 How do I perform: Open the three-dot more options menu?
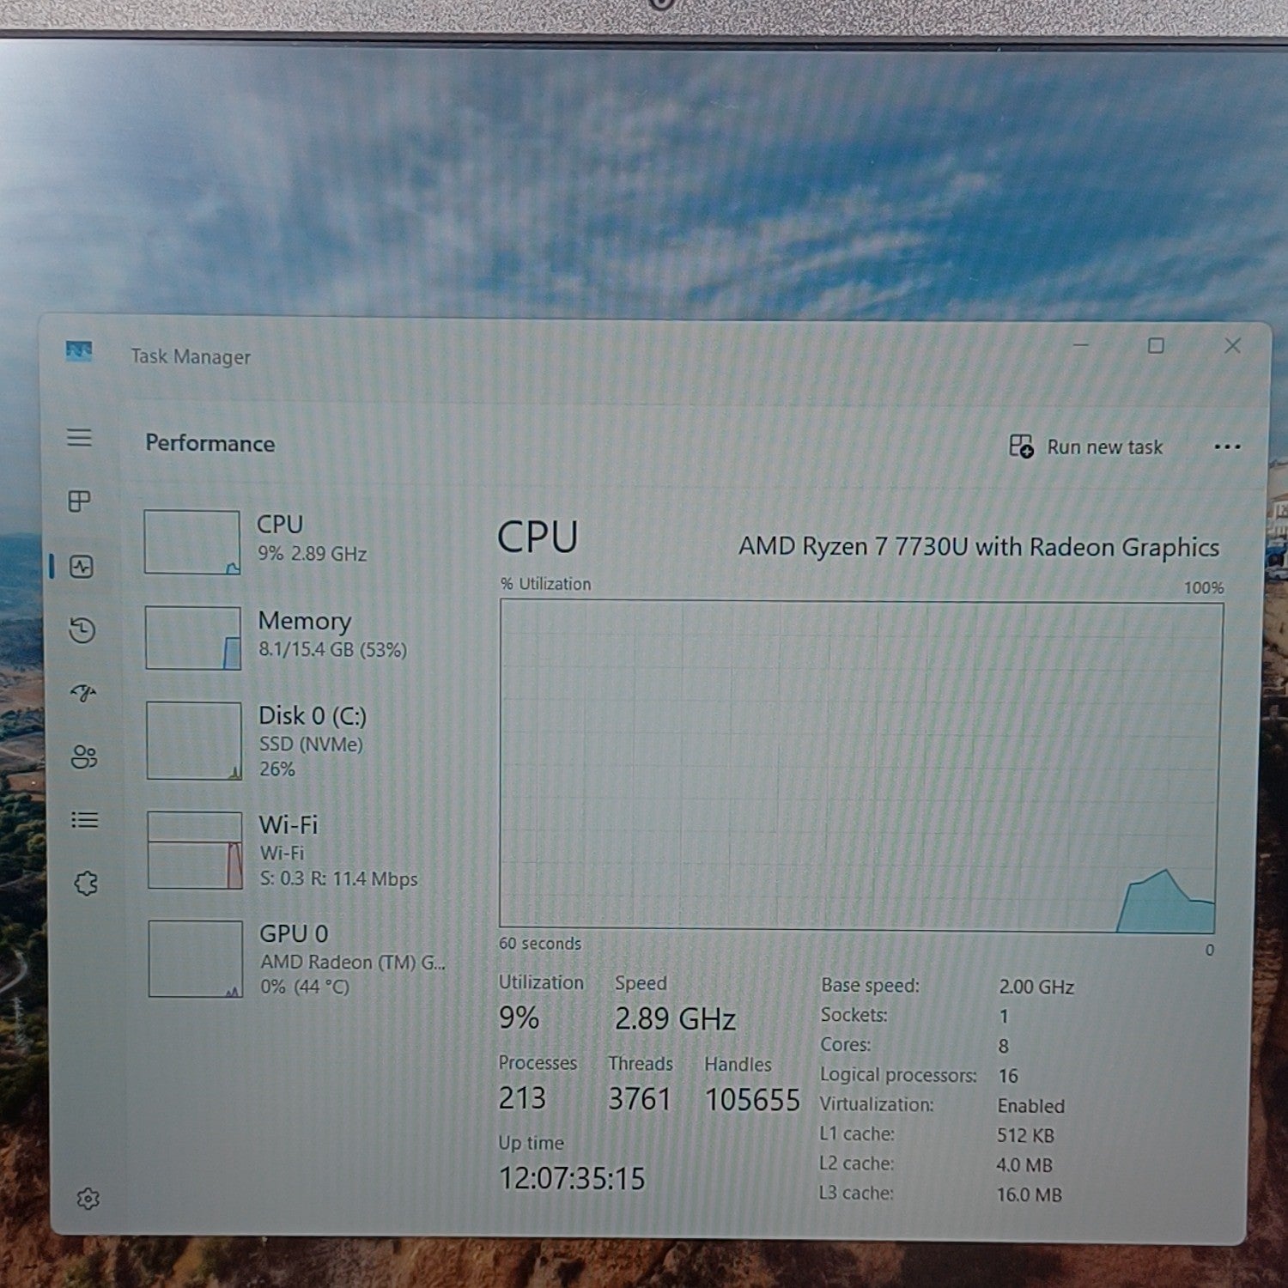(1227, 447)
